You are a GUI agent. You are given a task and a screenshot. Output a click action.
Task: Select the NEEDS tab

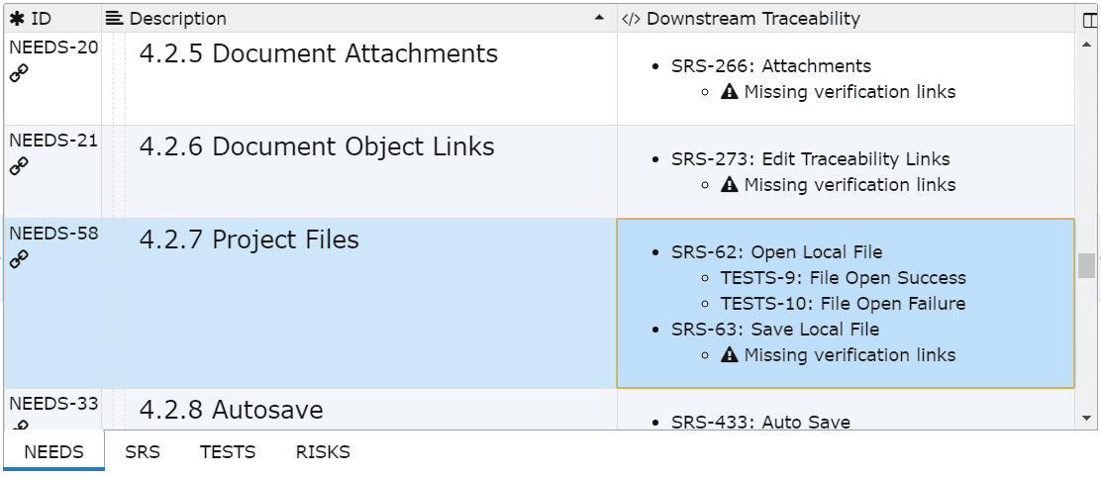pos(53,452)
